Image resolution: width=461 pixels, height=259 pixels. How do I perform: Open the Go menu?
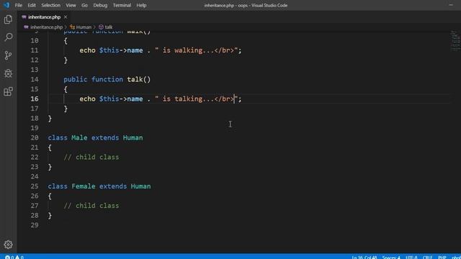click(x=84, y=5)
